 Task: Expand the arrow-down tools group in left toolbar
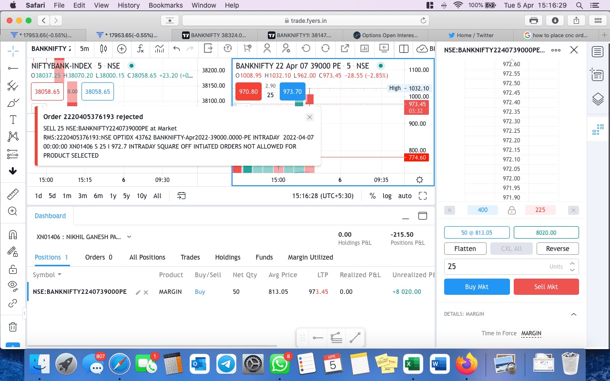tap(13, 171)
